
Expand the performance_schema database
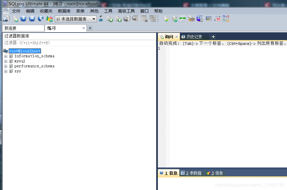click(6, 66)
